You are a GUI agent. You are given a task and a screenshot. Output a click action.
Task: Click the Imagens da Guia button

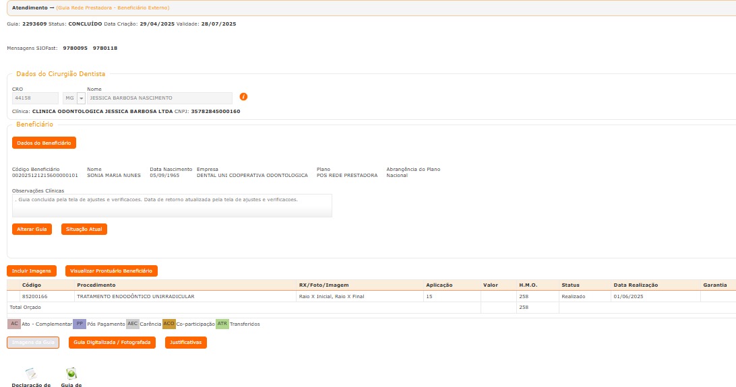point(33,343)
